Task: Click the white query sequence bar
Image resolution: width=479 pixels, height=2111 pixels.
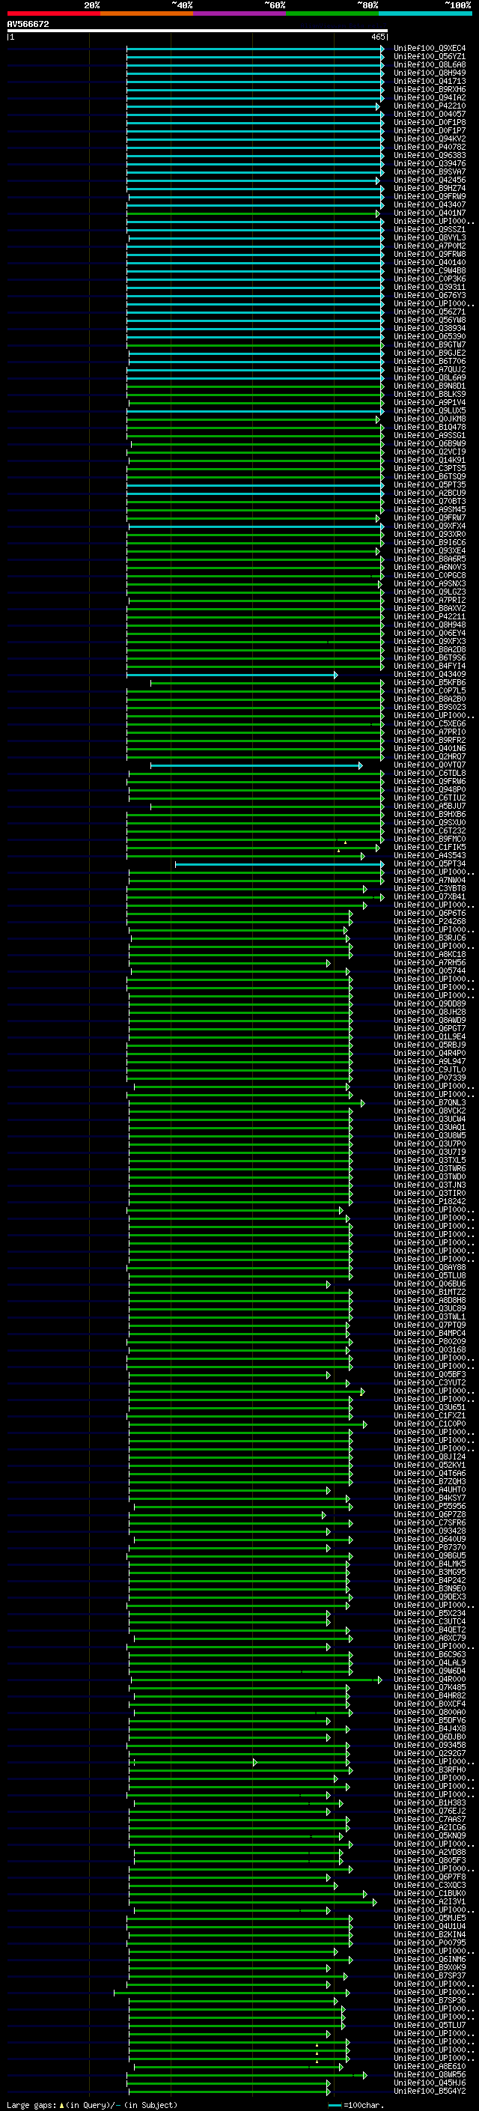Action: tap(198, 31)
